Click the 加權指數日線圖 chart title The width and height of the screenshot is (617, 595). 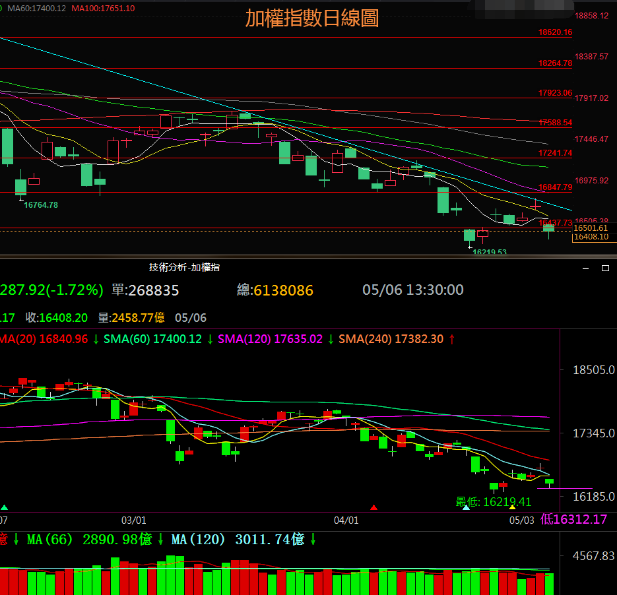311,18
